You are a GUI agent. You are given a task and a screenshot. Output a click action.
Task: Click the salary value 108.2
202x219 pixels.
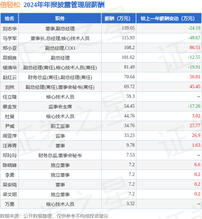(129, 47)
